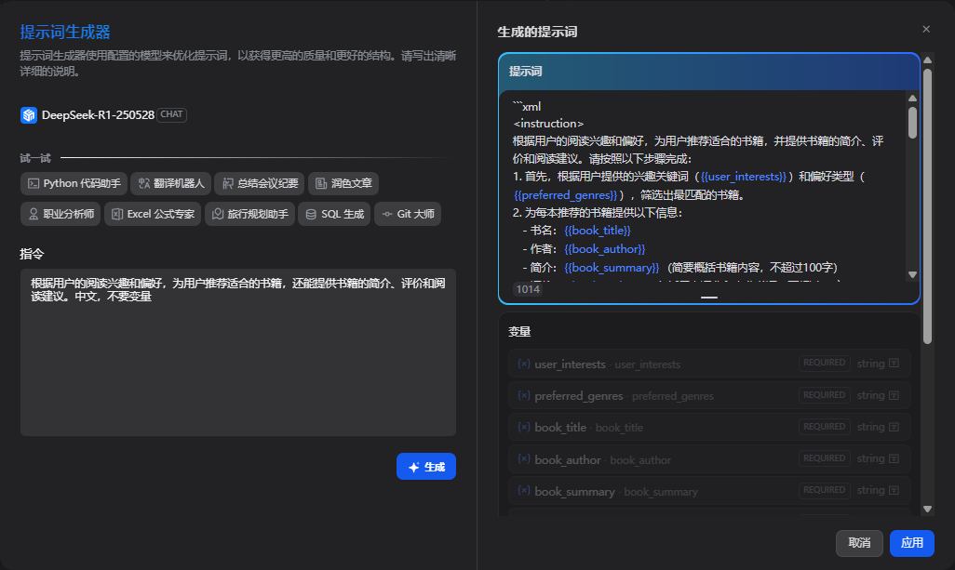Image resolution: width=955 pixels, height=570 pixels.
Task: Click the variable icon beside book_title
Action: point(524,427)
